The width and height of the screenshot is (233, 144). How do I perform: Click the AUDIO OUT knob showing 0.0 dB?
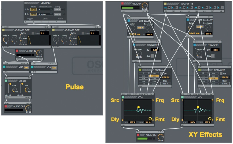161,137
